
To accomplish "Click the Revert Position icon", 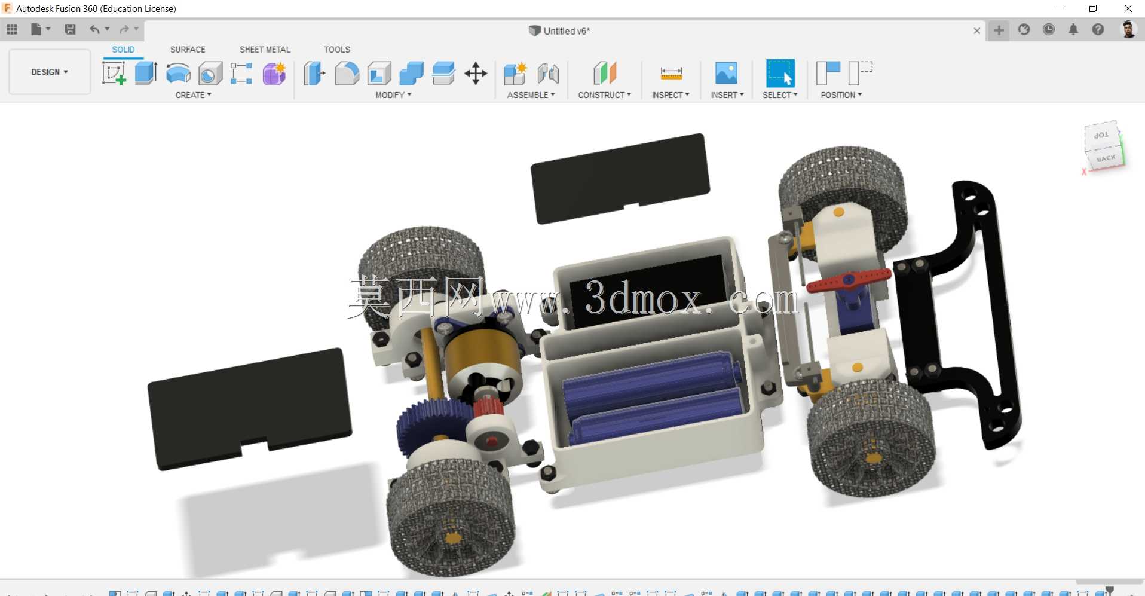I will pyautogui.click(x=861, y=74).
